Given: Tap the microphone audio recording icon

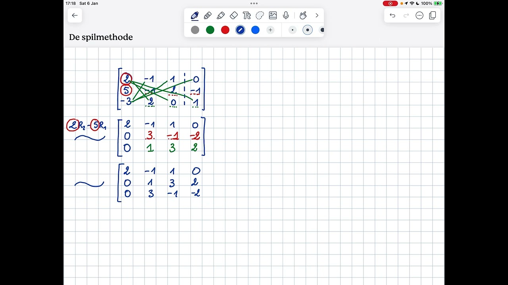Looking at the screenshot, I should 286,15.
